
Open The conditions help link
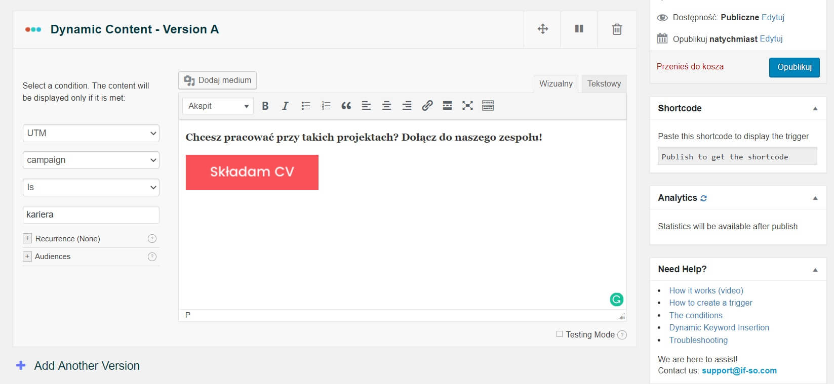point(696,315)
